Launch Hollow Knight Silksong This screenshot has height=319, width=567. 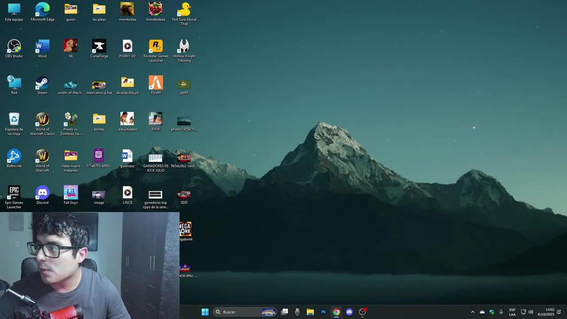click(x=184, y=51)
